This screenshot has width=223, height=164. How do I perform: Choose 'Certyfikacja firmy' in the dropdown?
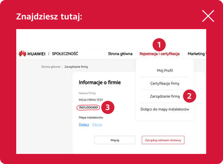point(165,83)
